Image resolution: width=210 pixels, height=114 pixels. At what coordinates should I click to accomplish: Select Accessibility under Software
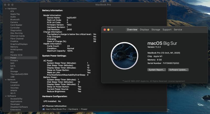click(x=16, y=99)
